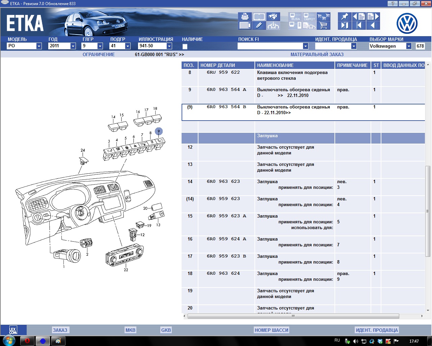The image size is (432, 346).
Task: Expand the МОДЕЛЬ dropdown
Action: coord(39,46)
